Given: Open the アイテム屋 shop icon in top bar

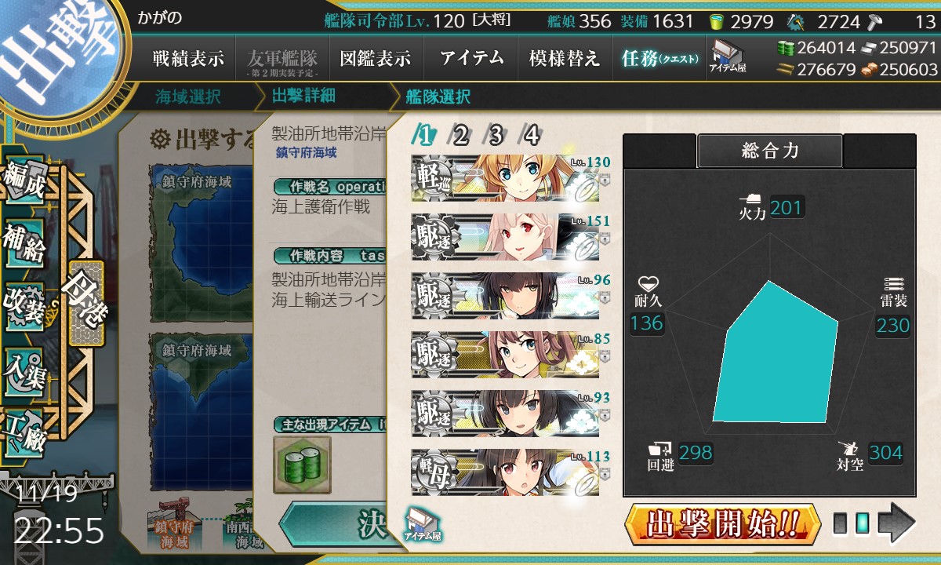Looking at the screenshot, I should (x=728, y=56).
